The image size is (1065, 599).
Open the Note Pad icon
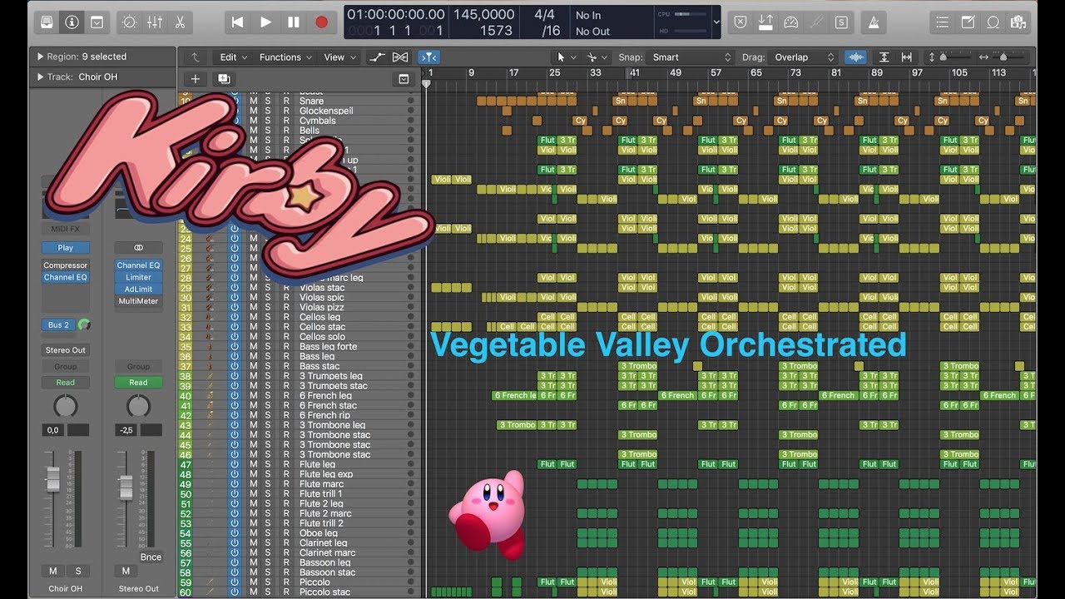[968, 22]
